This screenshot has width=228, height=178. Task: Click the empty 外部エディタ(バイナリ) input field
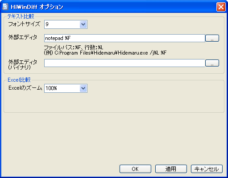[x=124, y=63]
